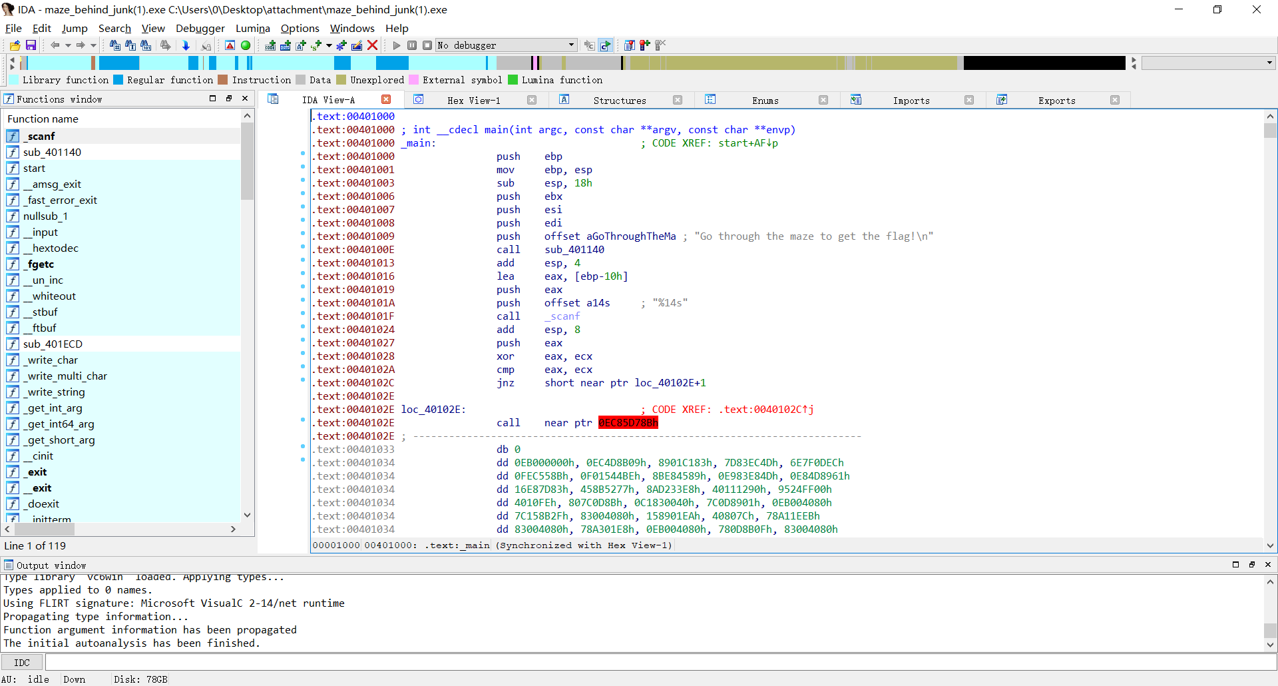
Task: Open the Debugger menu
Action: tap(200, 28)
